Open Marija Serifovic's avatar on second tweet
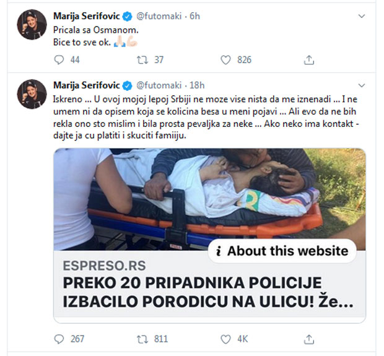The width and height of the screenshot is (384, 356). (32, 93)
